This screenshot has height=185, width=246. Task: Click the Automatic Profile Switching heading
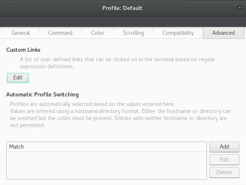[42, 94]
